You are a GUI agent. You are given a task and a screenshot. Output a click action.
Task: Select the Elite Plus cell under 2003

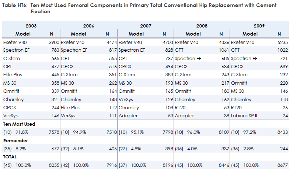[x=13, y=75]
